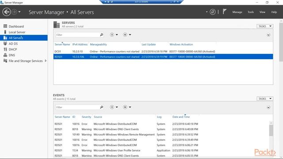
Task: Open the Servers TASKS dropdown
Action: (265, 26)
